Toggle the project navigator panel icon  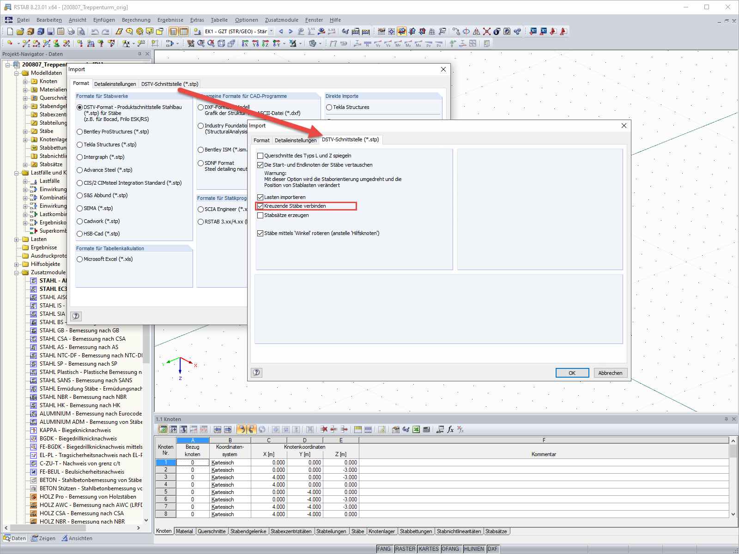pos(173,31)
